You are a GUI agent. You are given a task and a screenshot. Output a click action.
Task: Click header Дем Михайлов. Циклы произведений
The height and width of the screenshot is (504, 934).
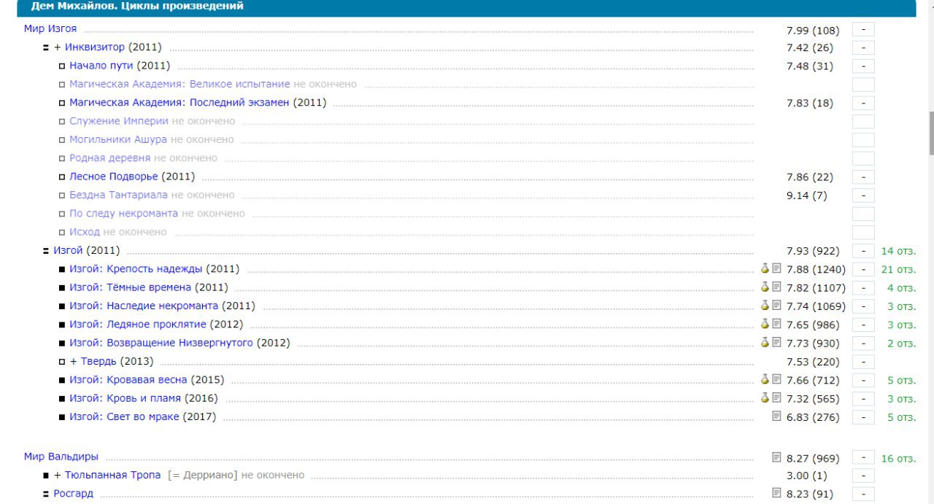tap(137, 6)
